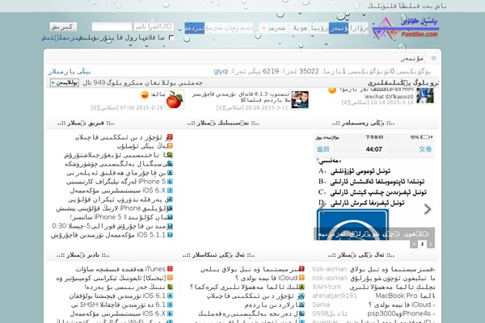Open iOS 5.1.1 thread rank 12
Viewport: 485px width, 323px height.
108,235
